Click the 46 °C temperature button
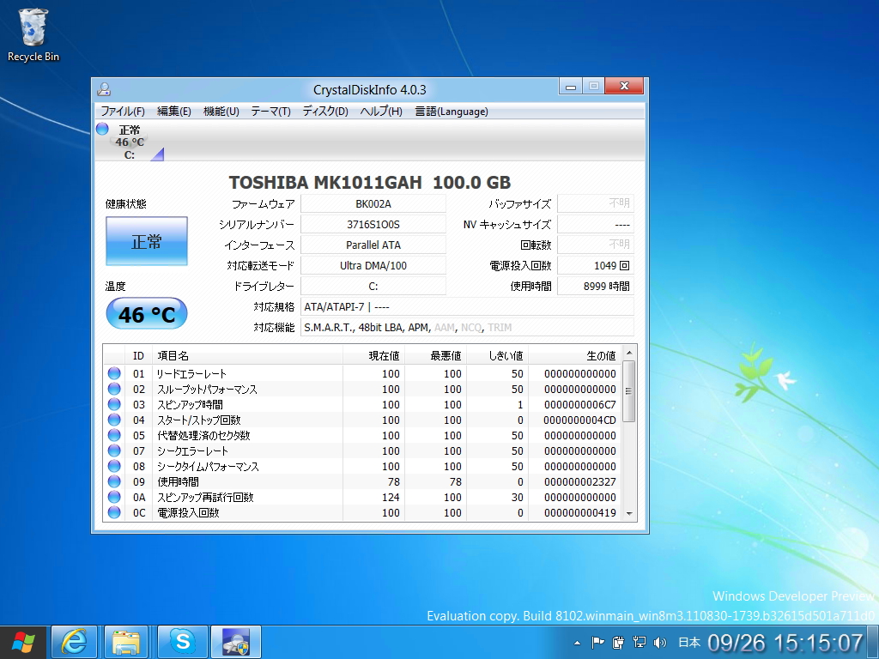The image size is (879, 659). click(146, 314)
